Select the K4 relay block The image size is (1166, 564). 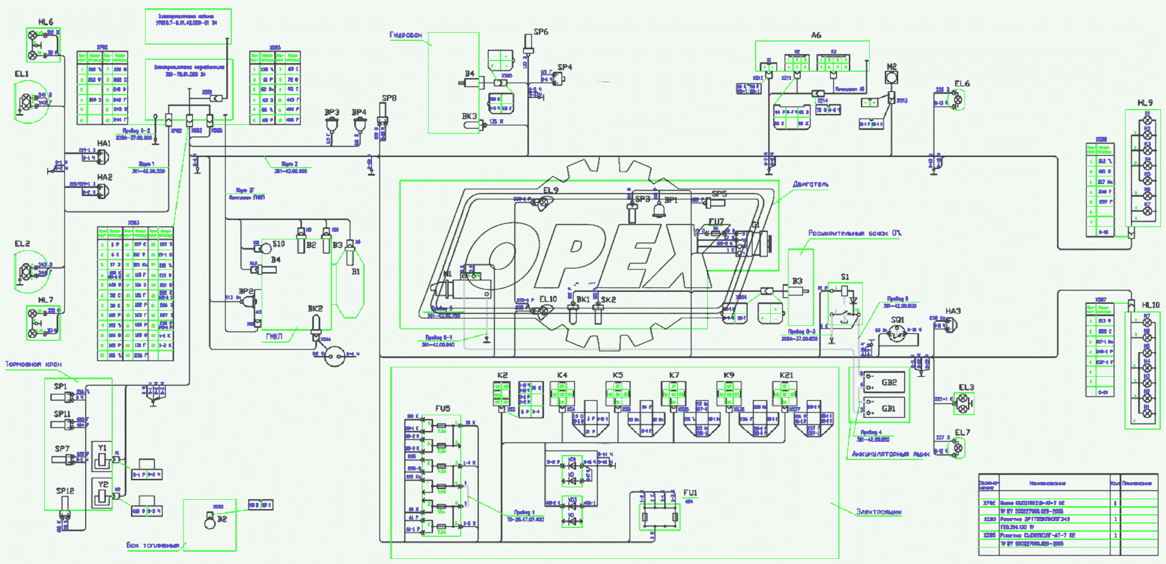[x=562, y=394]
